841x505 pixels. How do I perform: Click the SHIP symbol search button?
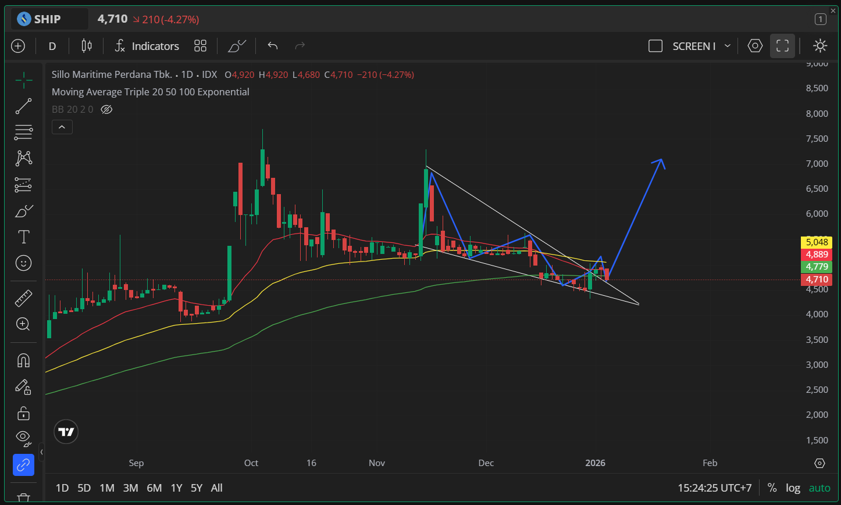click(x=49, y=19)
